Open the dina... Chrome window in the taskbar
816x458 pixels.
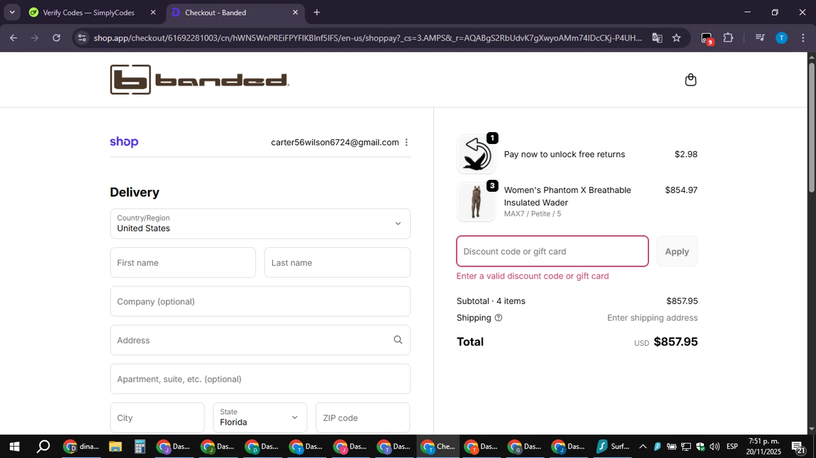click(82, 447)
